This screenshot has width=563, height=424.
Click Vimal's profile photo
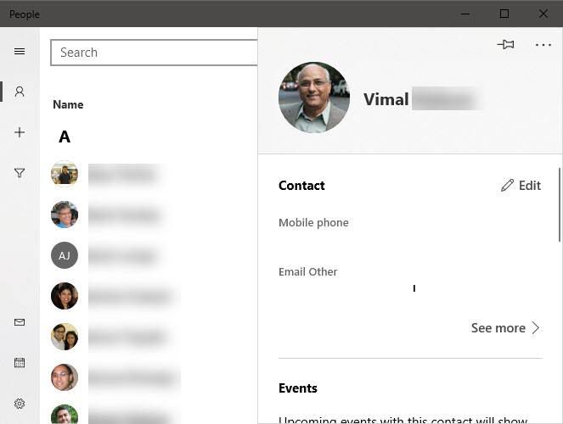[314, 98]
